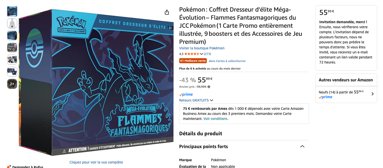Select the second thumbnail with white silhouette

[12, 23]
